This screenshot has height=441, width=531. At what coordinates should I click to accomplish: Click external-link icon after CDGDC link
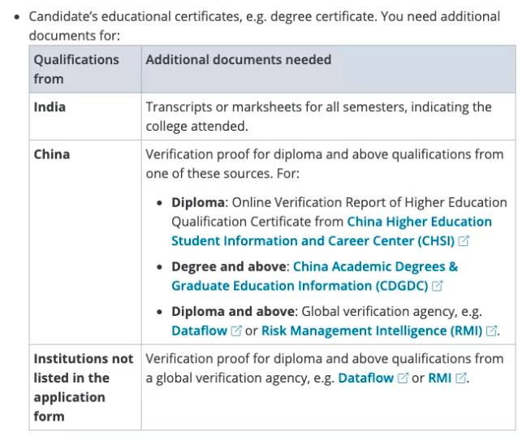[x=438, y=286]
